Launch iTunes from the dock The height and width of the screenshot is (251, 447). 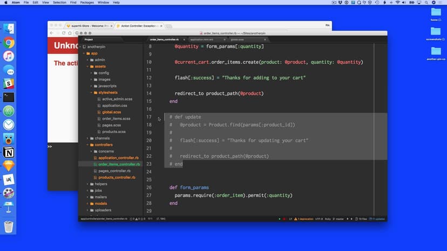click(9, 57)
